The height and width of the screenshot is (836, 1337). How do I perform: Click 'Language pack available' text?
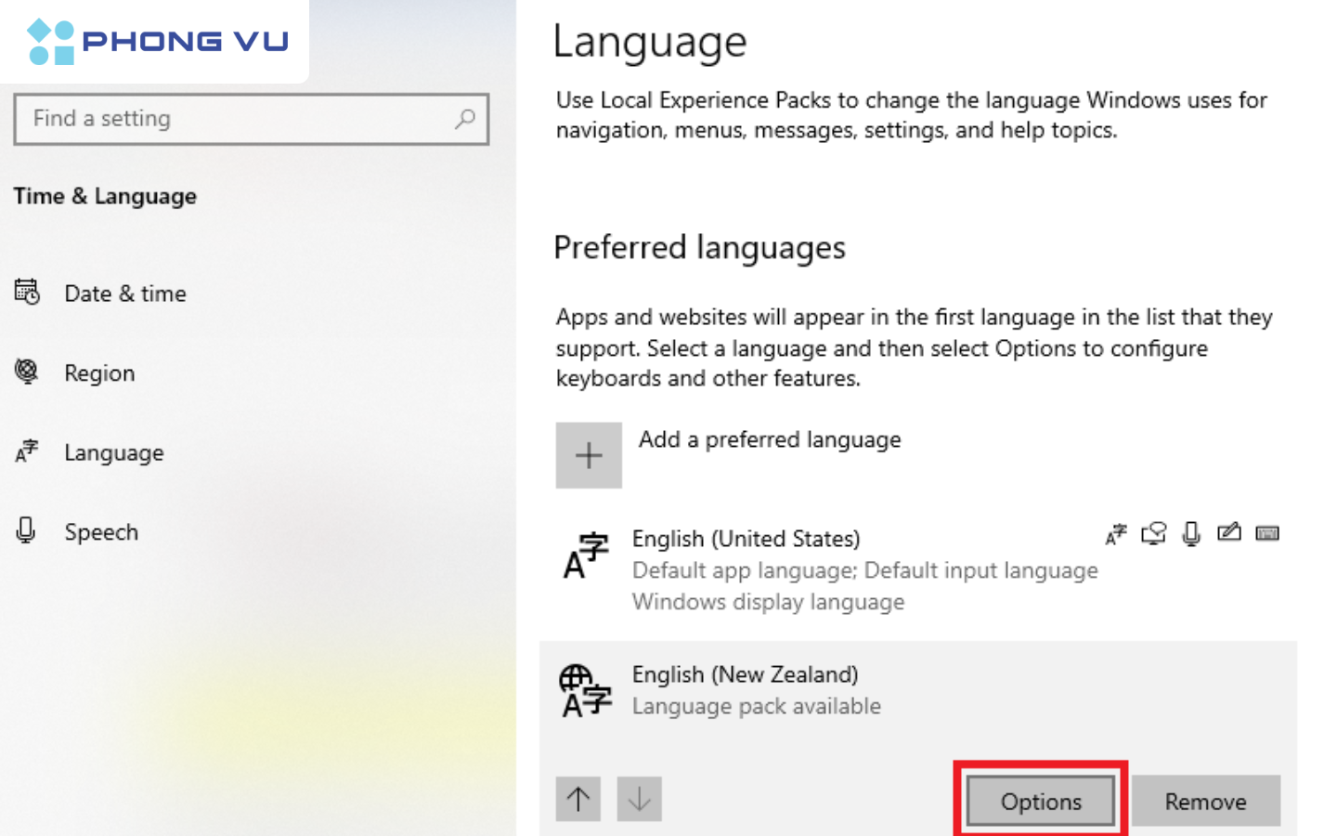[757, 707]
